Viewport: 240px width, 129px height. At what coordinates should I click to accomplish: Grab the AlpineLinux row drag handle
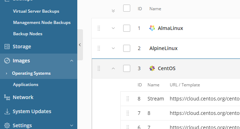[99, 48]
